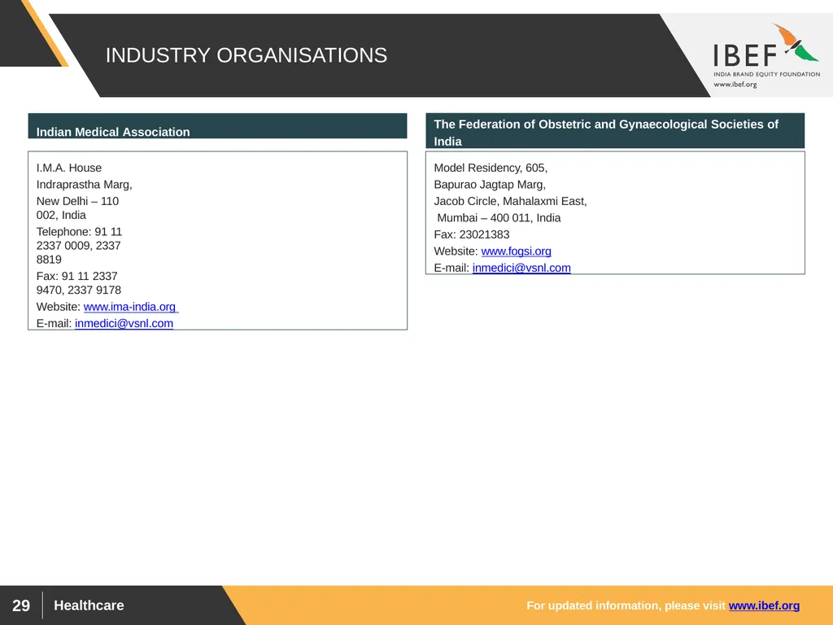Open the www.ima-india.org website link
The image size is (833, 625).
pyautogui.click(x=129, y=307)
